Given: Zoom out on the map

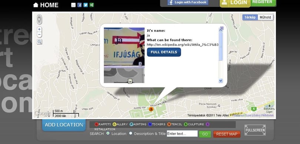Looking at the screenshot, I should pos(39,35).
